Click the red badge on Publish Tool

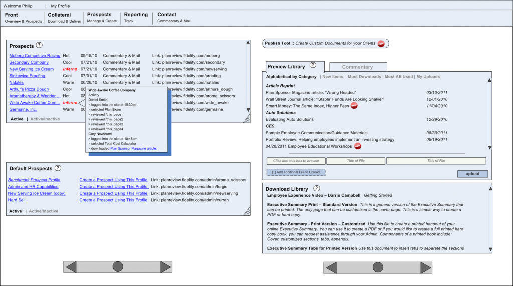[x=381, y=44]
